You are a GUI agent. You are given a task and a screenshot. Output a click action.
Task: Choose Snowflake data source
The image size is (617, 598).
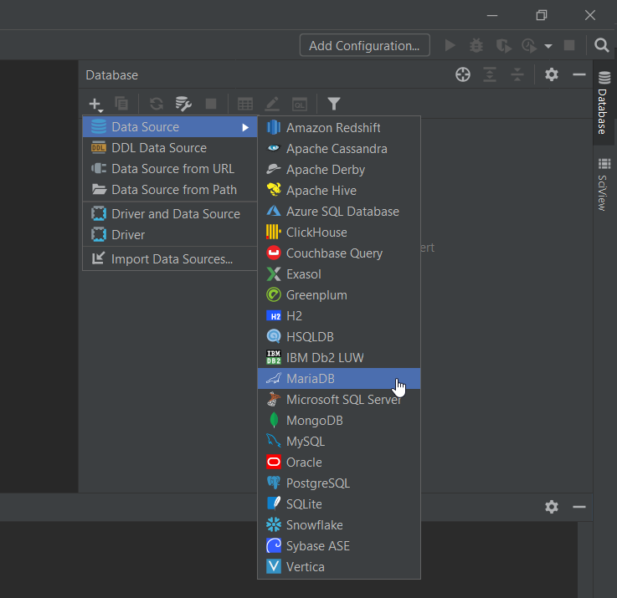(x=339, y=525)
